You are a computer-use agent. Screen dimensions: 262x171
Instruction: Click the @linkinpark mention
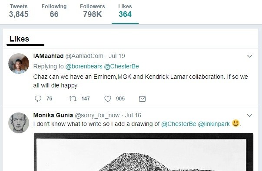214,124
